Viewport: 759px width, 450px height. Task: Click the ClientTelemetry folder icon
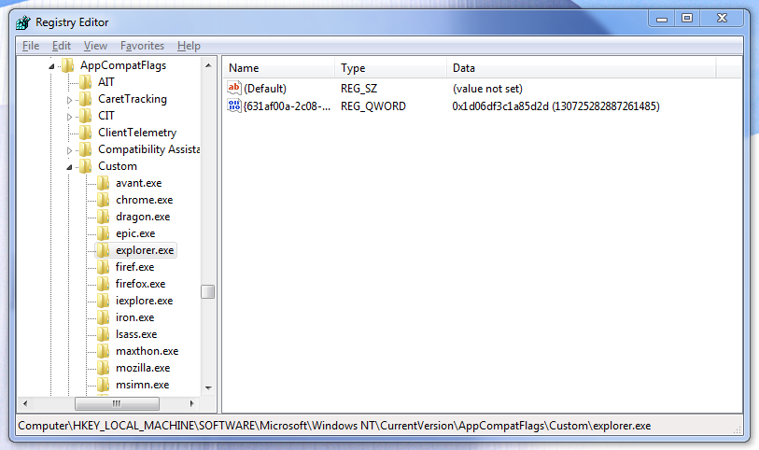[86, 132]
